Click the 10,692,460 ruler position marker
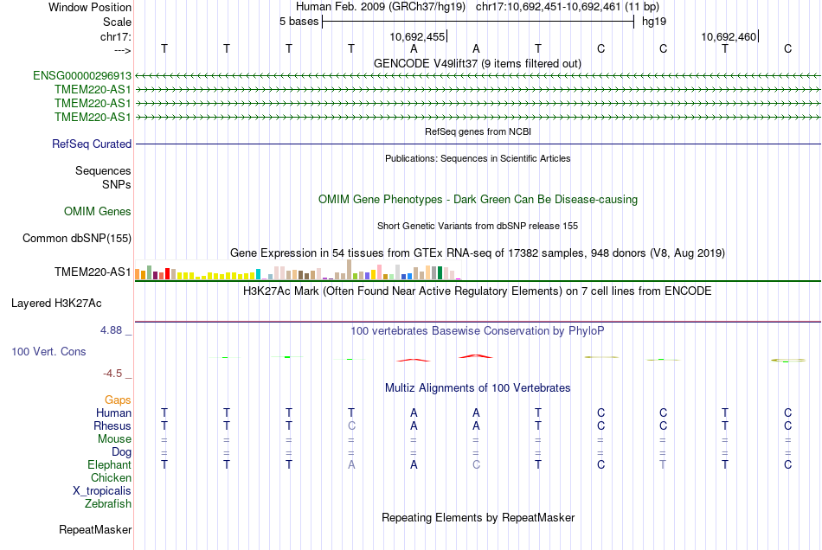 click(x=729, y=36)
